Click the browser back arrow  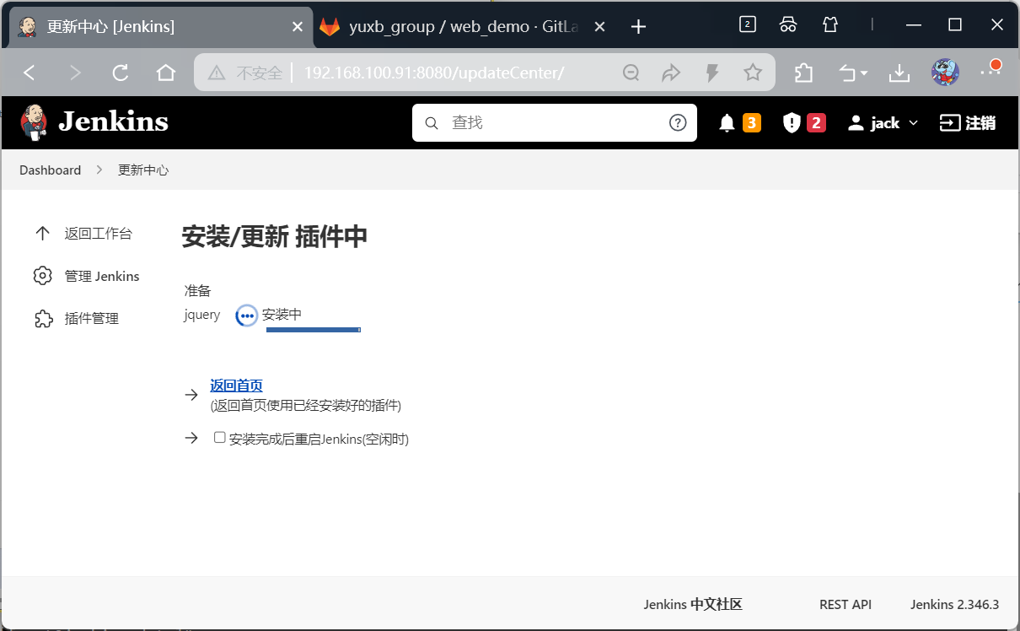(30, 73)
